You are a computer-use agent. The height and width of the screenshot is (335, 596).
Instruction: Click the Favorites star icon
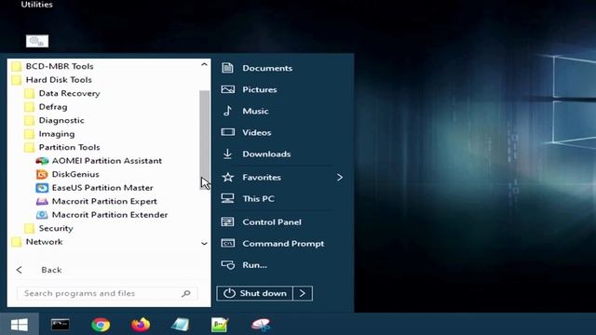pyautogui.click(x=227, y=177)
